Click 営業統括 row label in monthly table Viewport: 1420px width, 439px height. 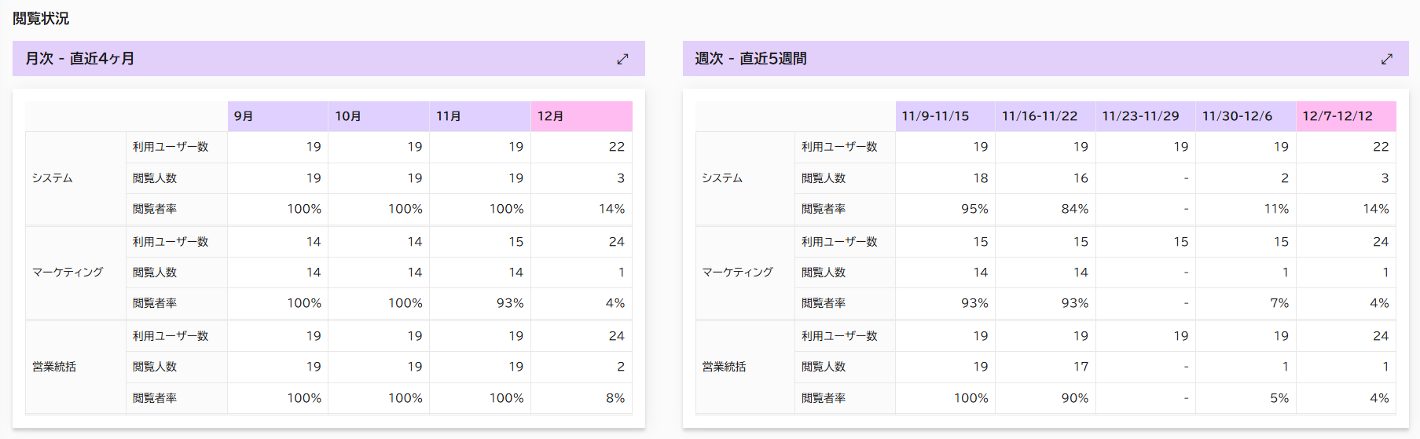[54, 367]
